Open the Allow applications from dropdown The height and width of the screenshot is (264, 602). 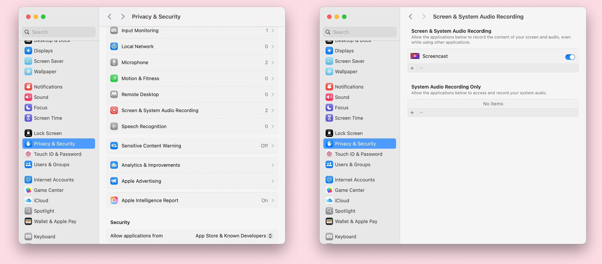(234, 235)
